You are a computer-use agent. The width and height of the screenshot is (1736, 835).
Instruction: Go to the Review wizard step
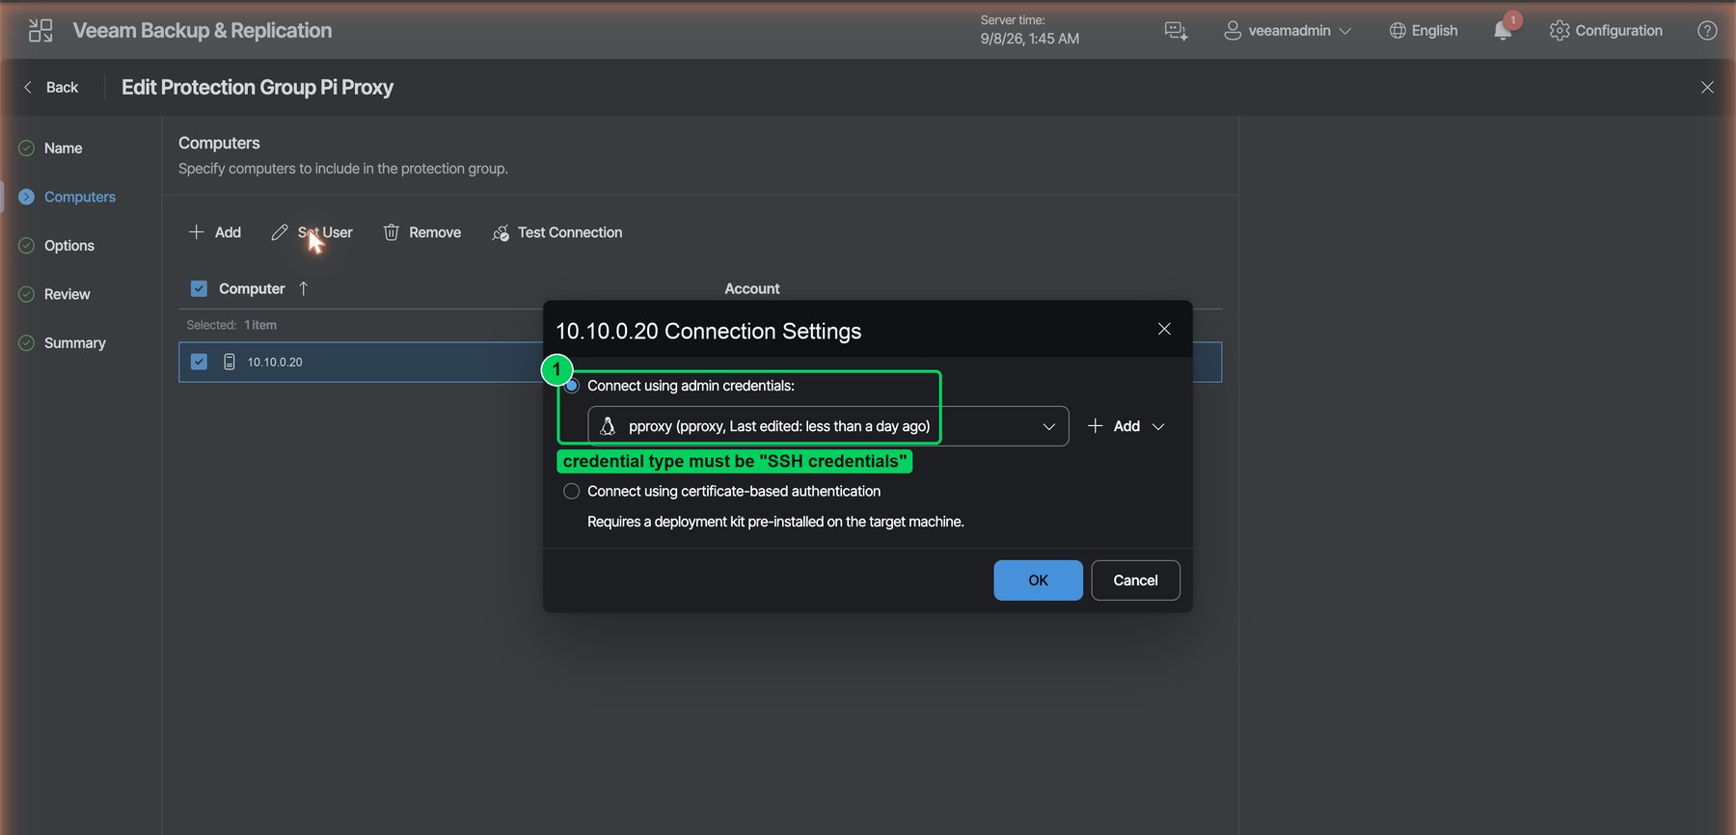tap(67, 294)
